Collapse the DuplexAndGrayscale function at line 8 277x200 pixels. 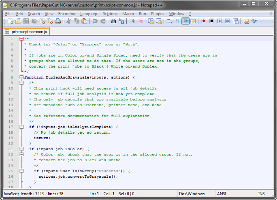[x=21, y=77]
